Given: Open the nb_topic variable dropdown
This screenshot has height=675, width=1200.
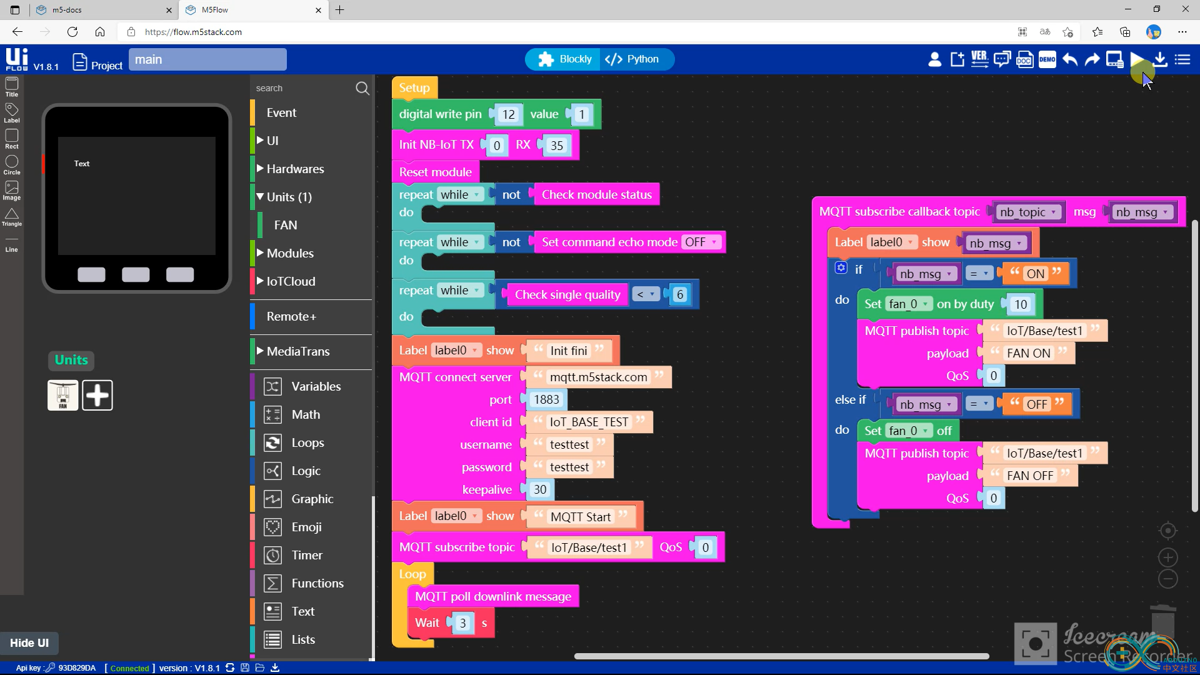Looking at the screenshot, I should pyautogui.click(x=1028, y=212).
